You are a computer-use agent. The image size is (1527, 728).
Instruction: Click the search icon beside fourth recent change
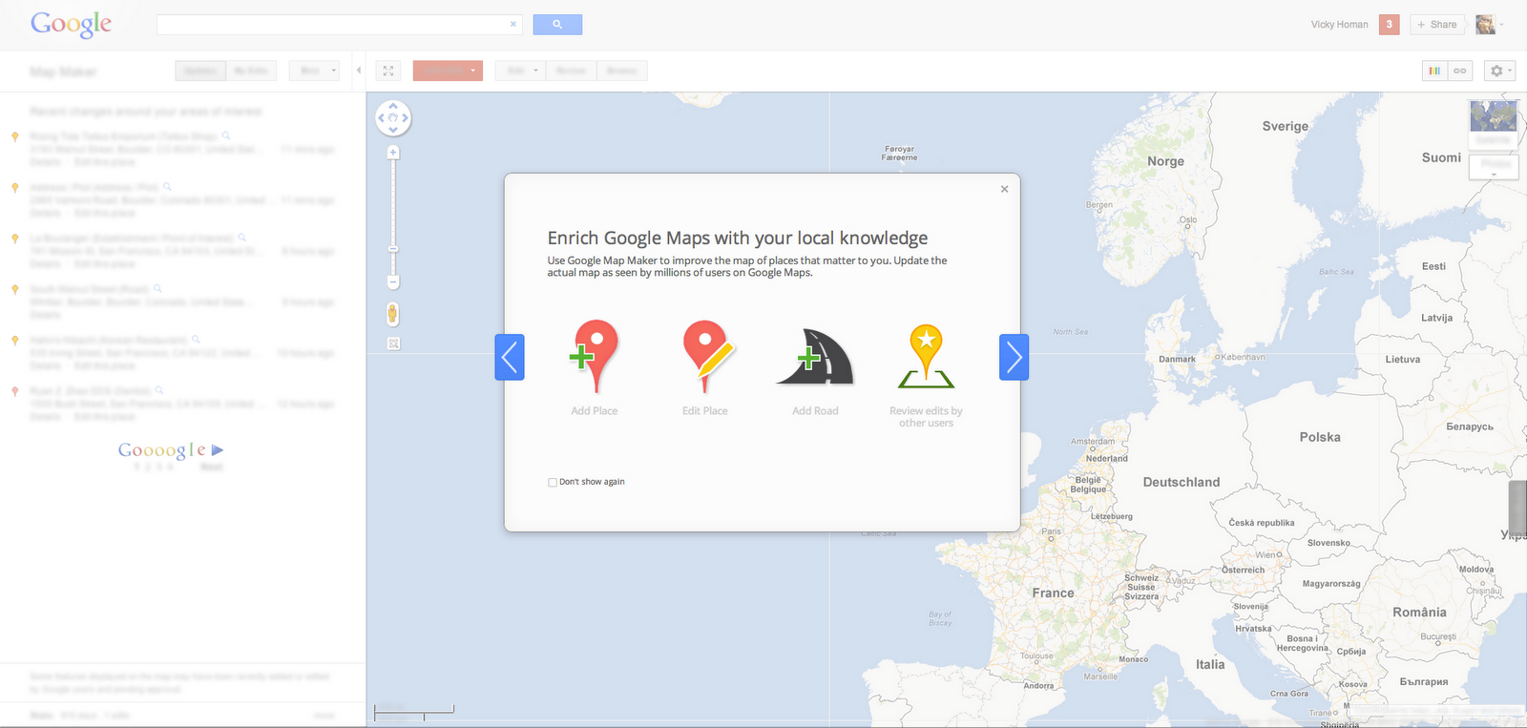pyautogui.click(x=157, y=288)
